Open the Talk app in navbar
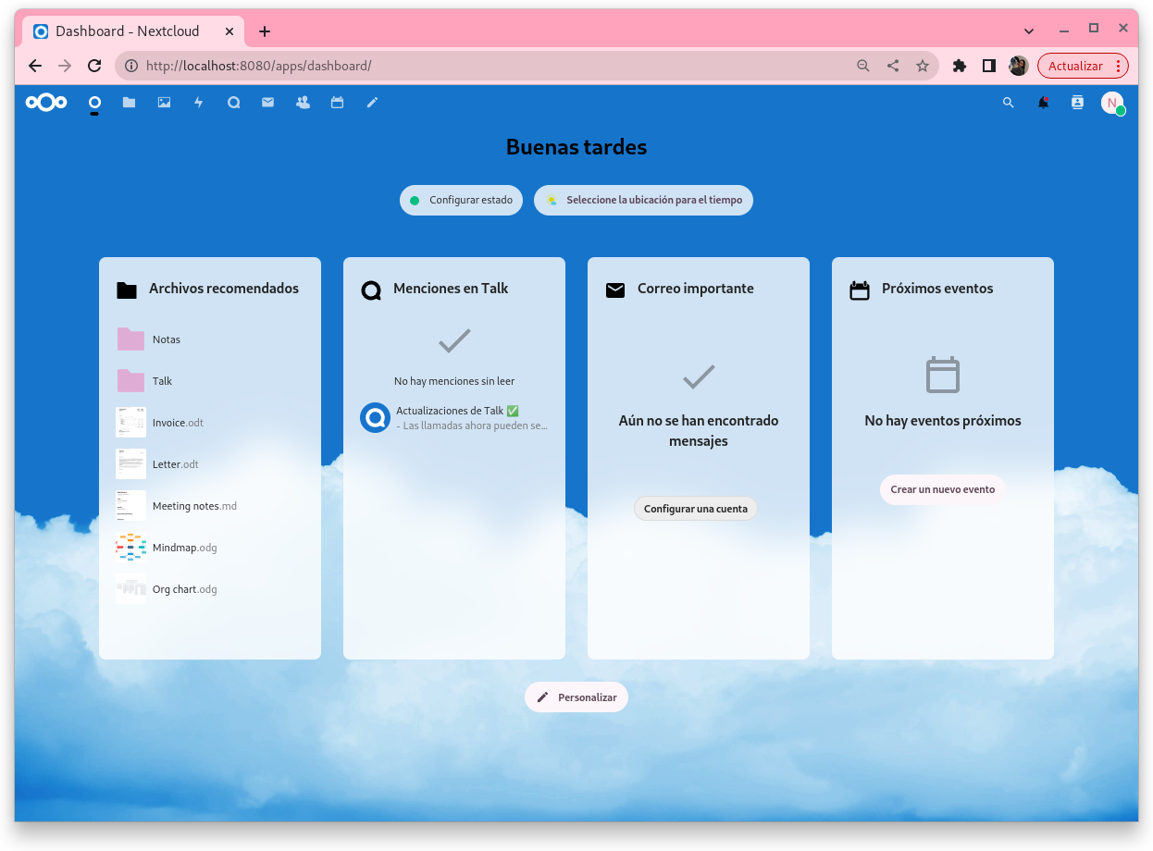The image size is (1153, 851). (233, 103)
